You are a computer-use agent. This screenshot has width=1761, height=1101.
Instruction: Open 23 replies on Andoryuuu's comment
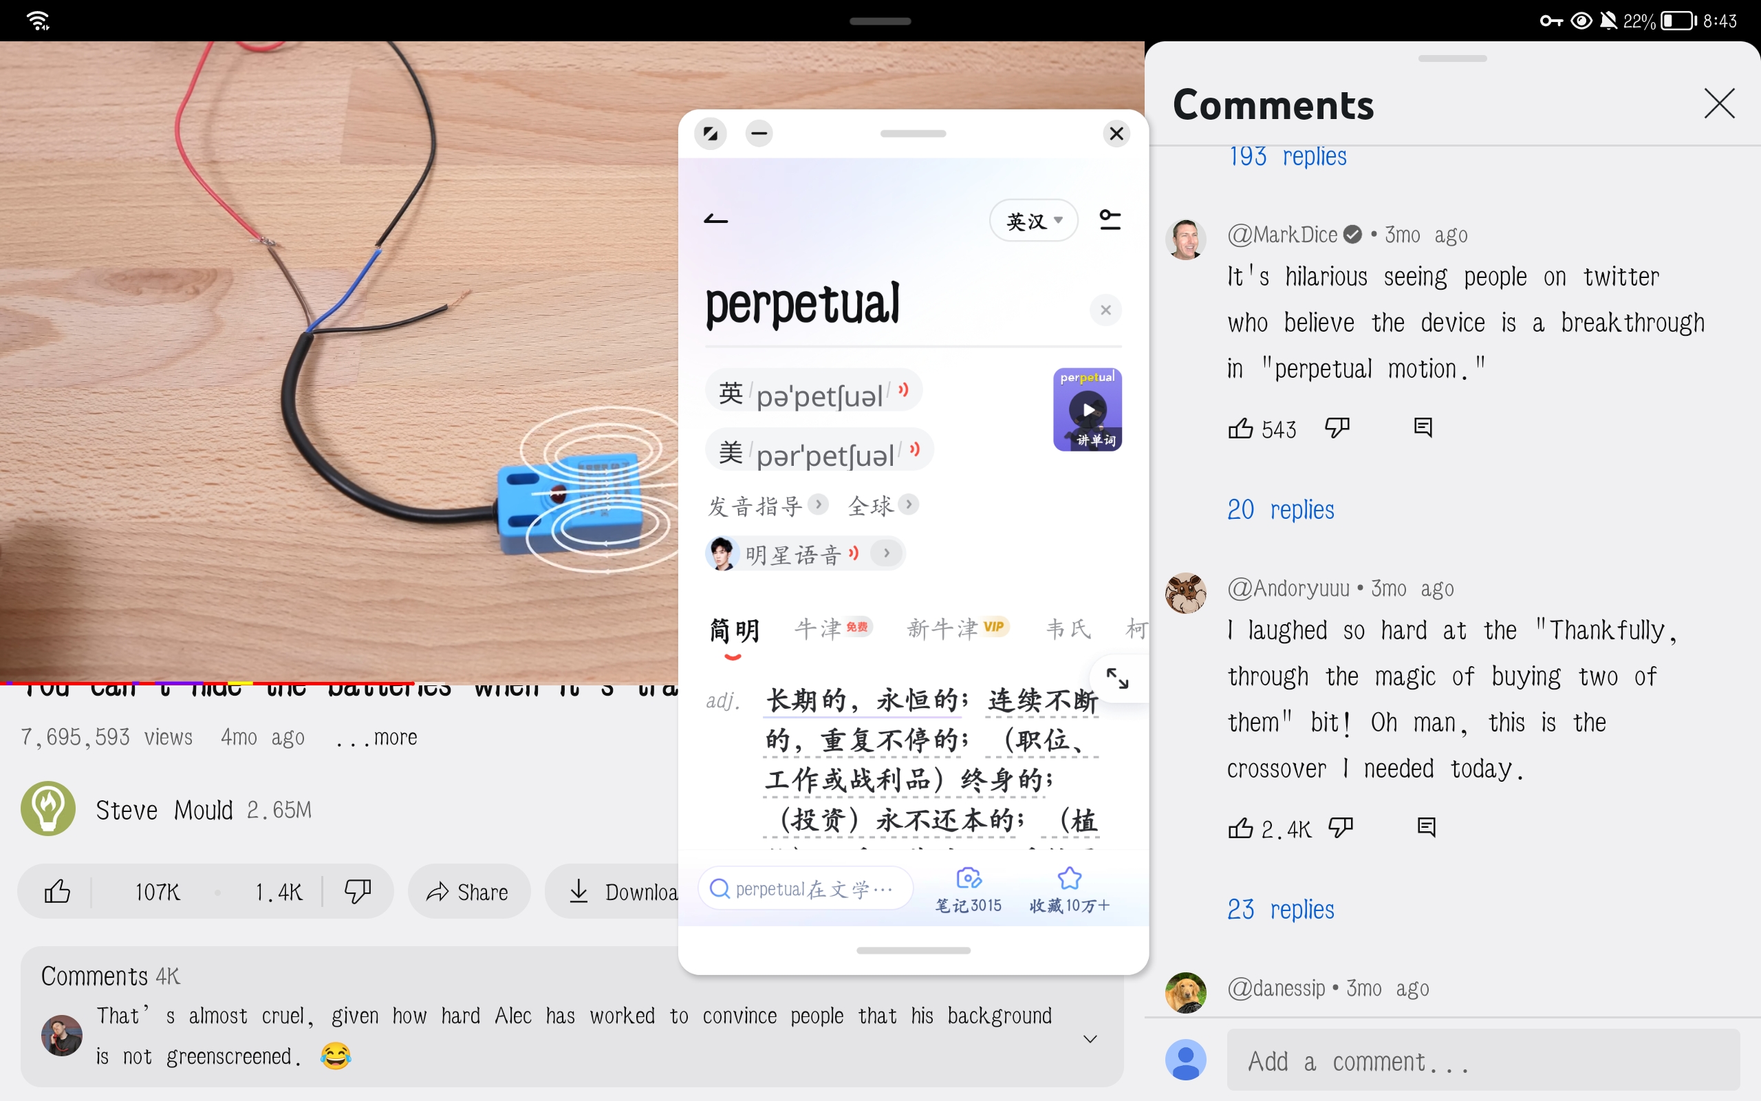pos(1280,910)
